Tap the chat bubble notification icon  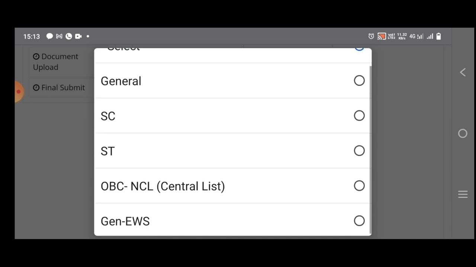tap(49, 36)
